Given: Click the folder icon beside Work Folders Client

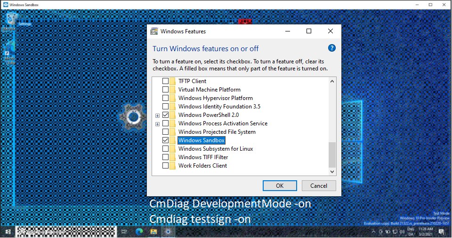Looking at the screenshot, I should 173,166.
